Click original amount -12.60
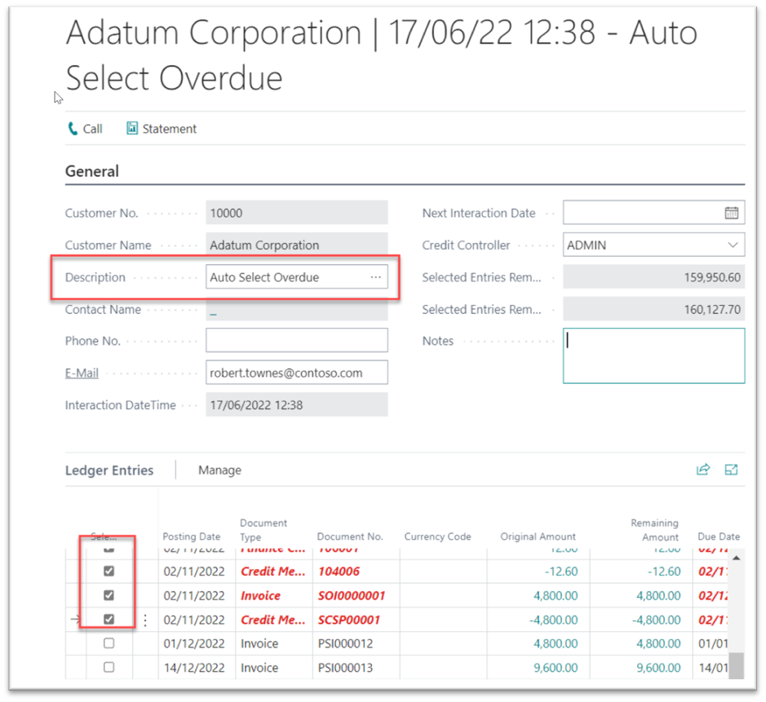Image resolution: width=766 pixels, height=702 pixels. tap(561, 572)
